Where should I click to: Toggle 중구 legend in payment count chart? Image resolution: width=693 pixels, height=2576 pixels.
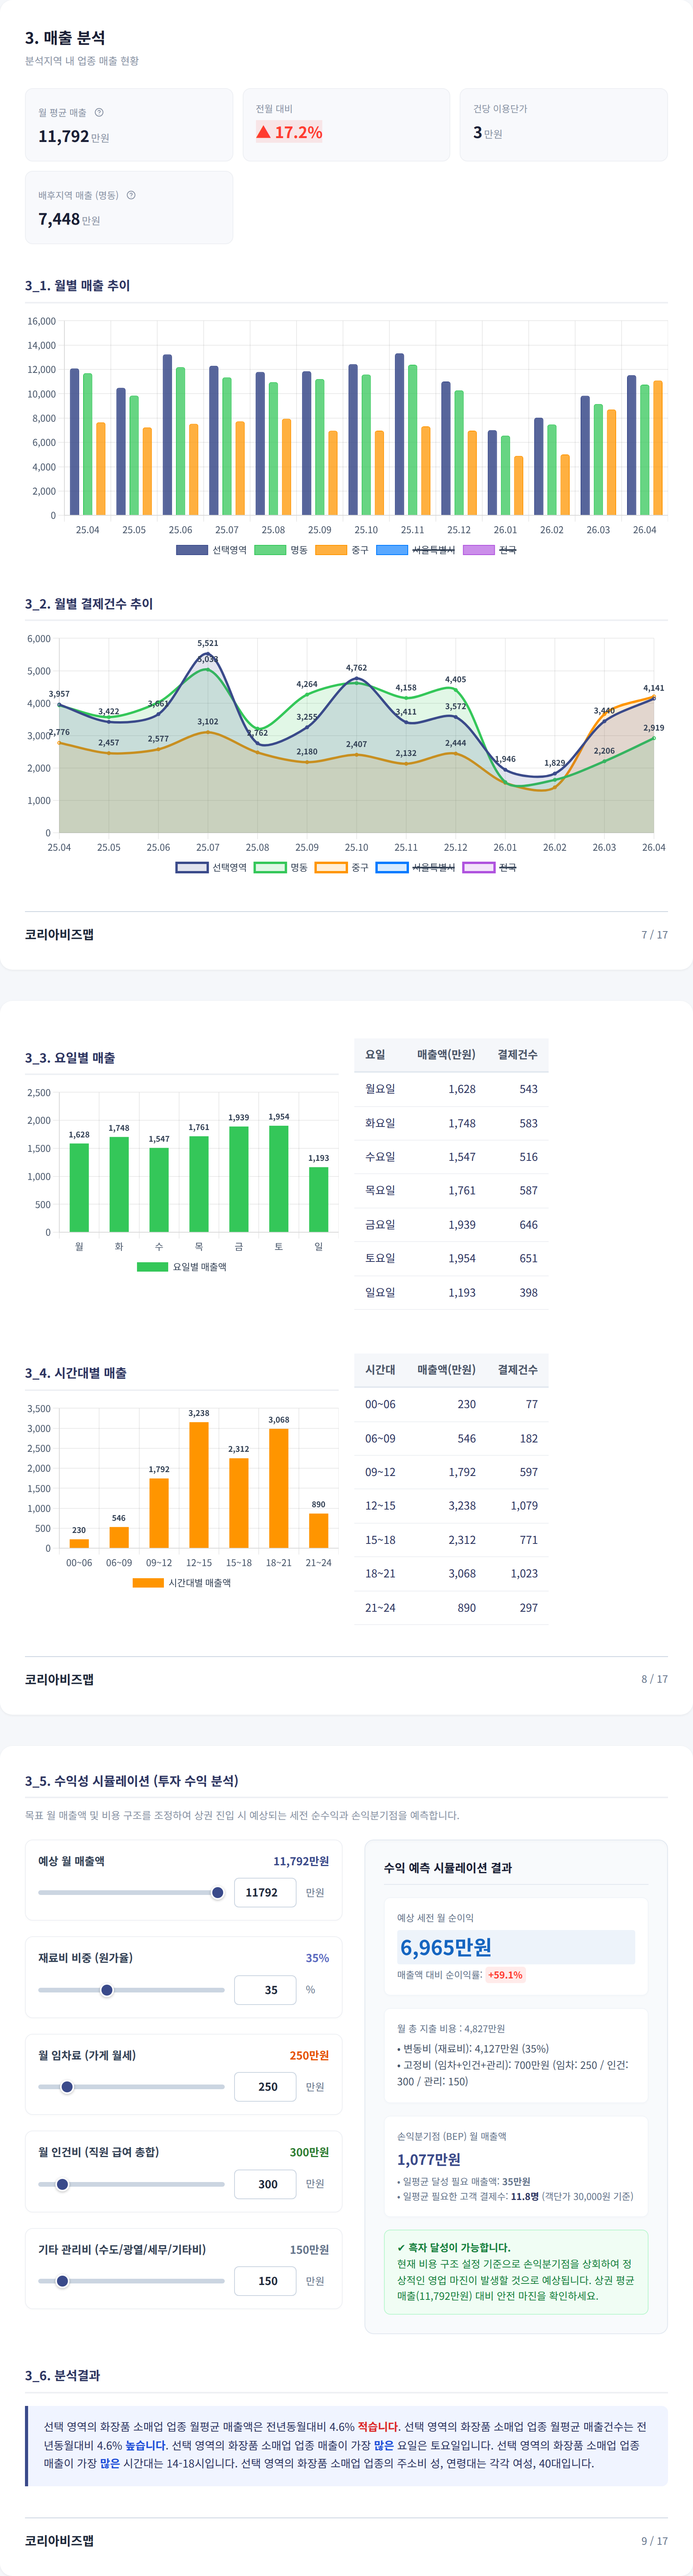click(342, 867)
